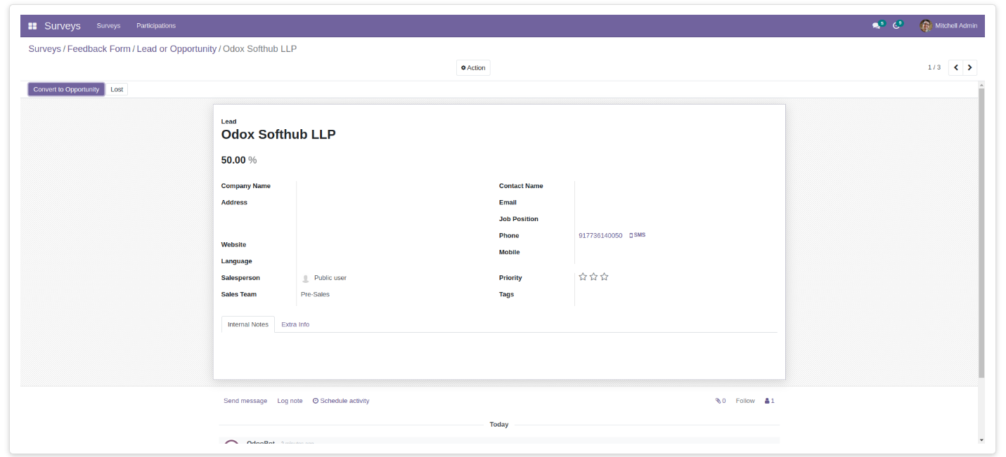
Task: Open the Action dropdown menu
Action: 473,68
